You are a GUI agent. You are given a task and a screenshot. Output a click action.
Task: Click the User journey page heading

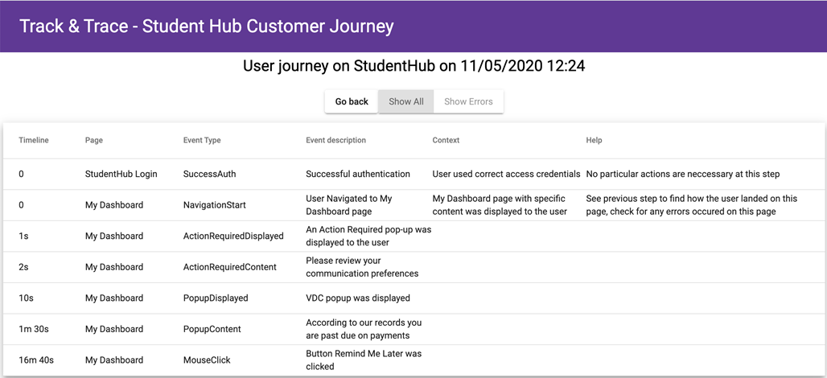[x=413, y=66]
